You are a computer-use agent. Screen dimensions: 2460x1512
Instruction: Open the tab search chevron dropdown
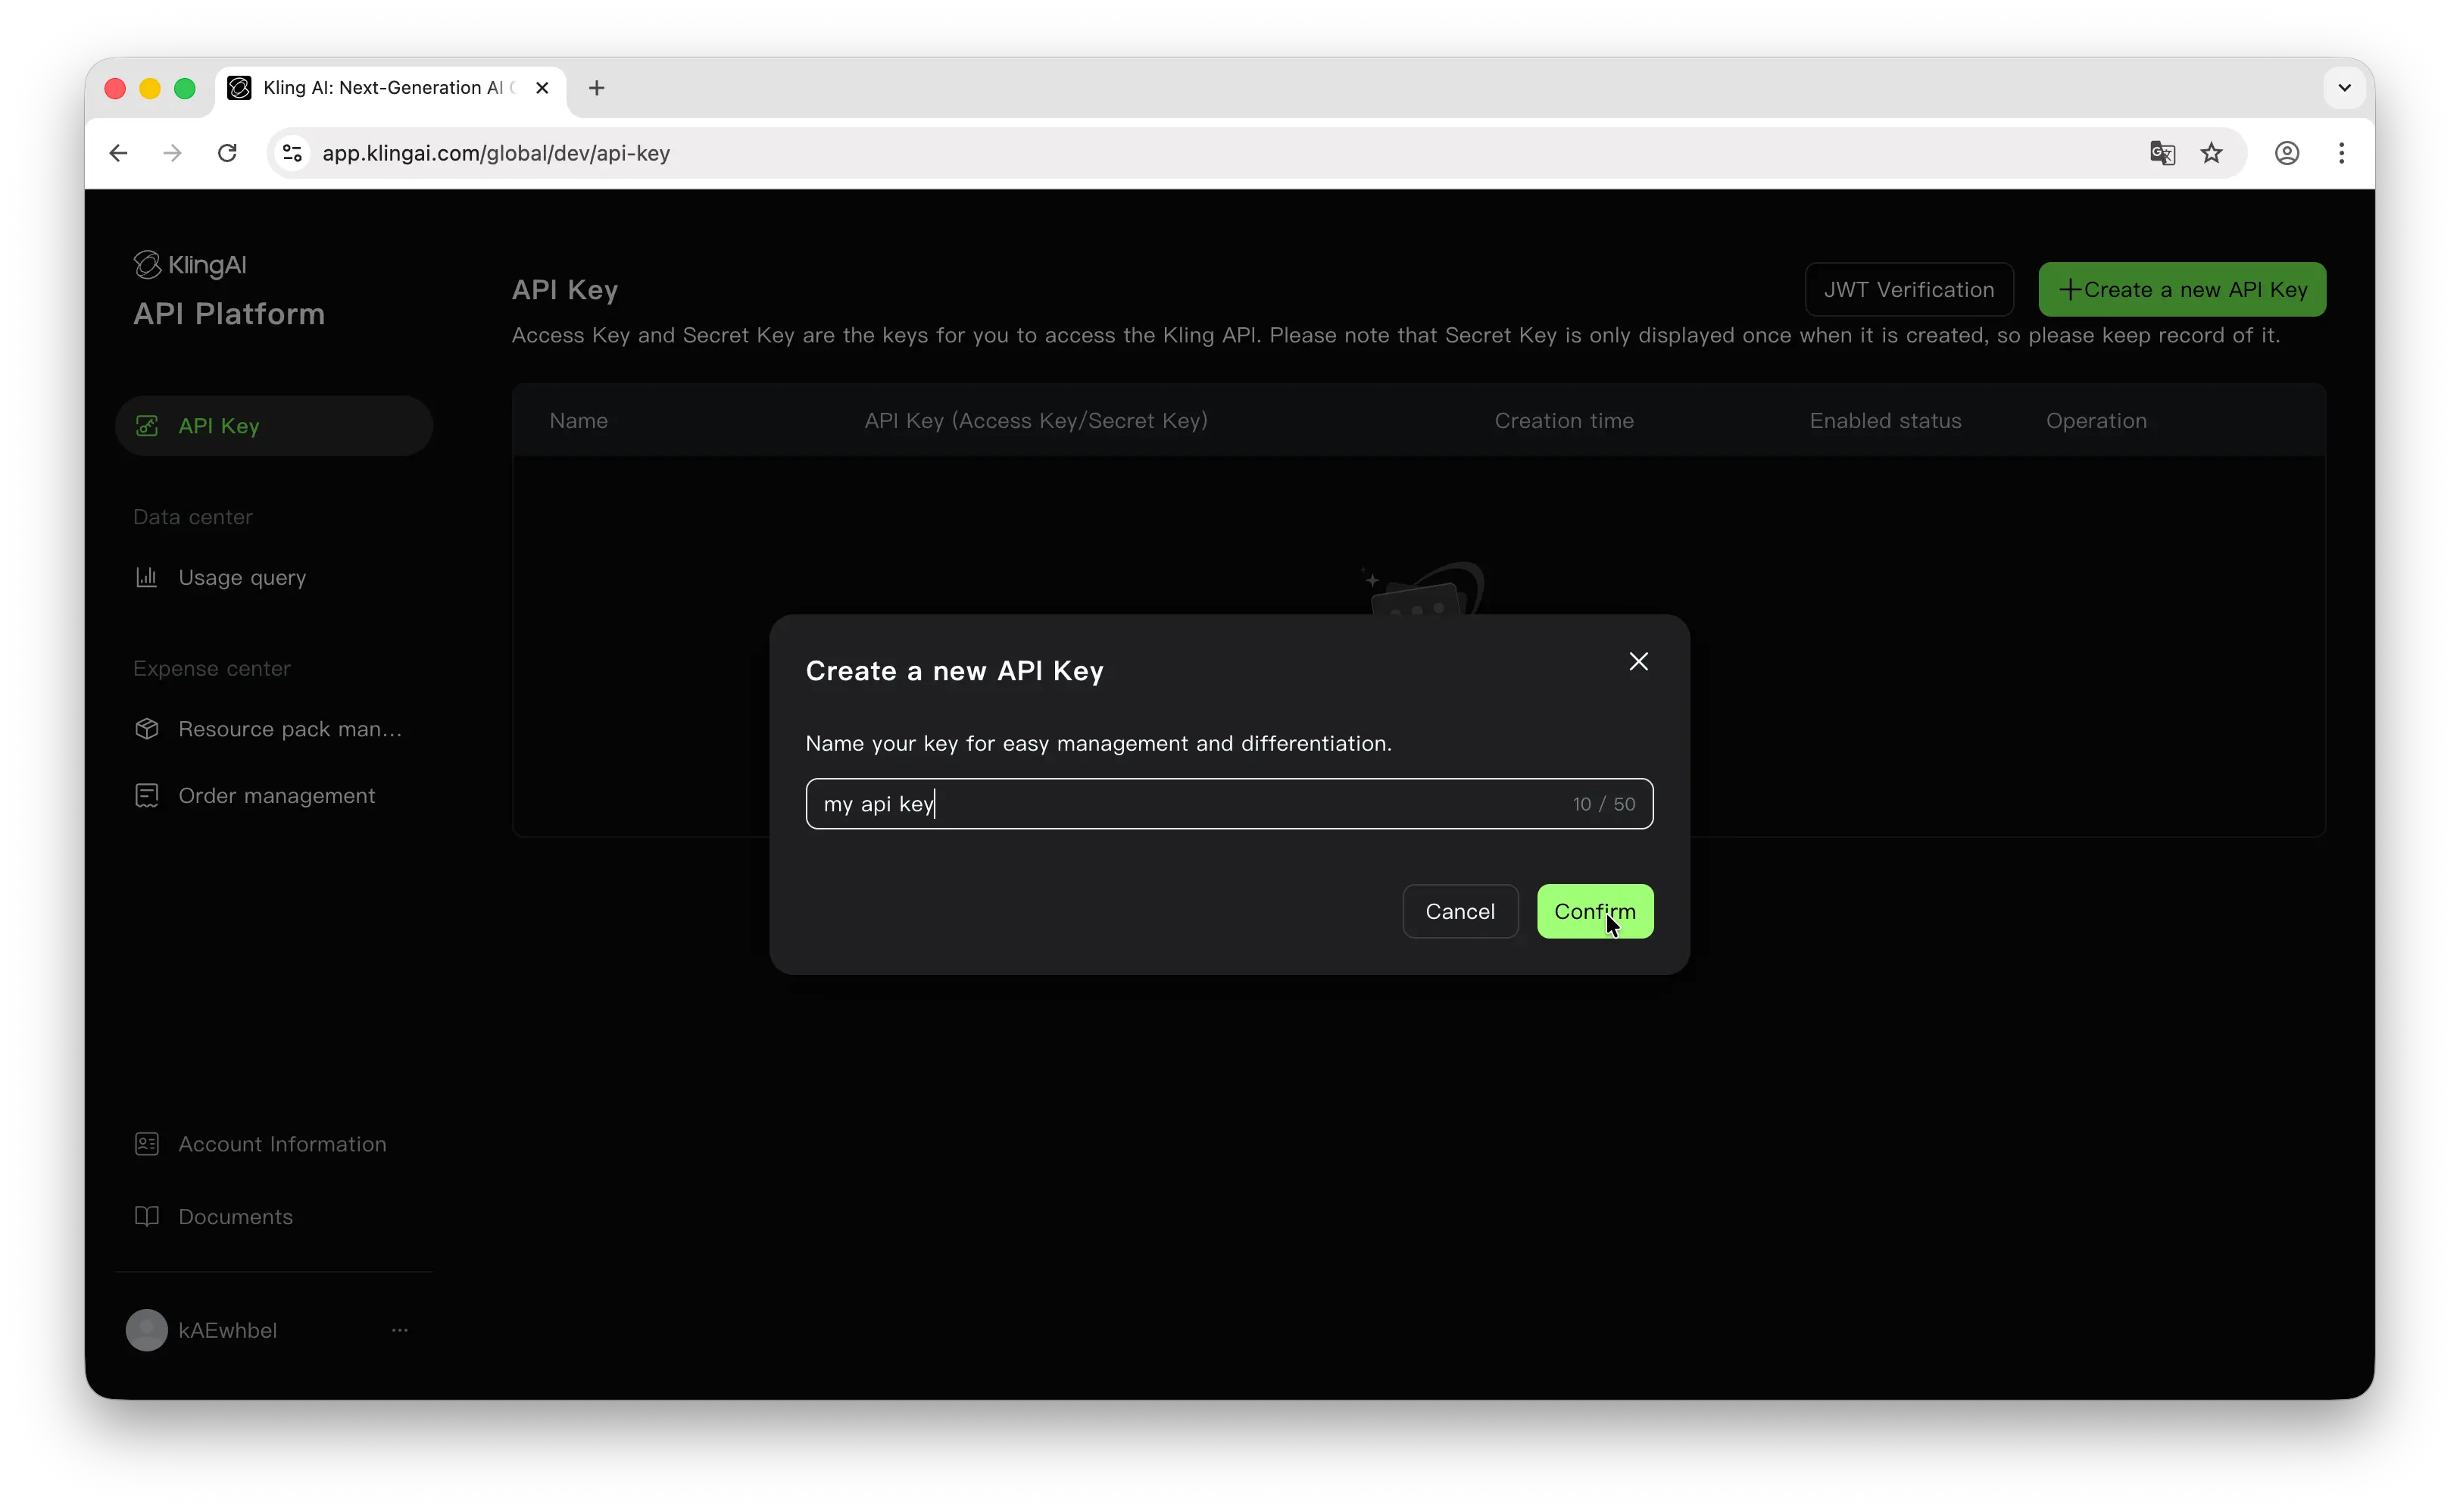pyautogui.click(x=2344, y=87)
